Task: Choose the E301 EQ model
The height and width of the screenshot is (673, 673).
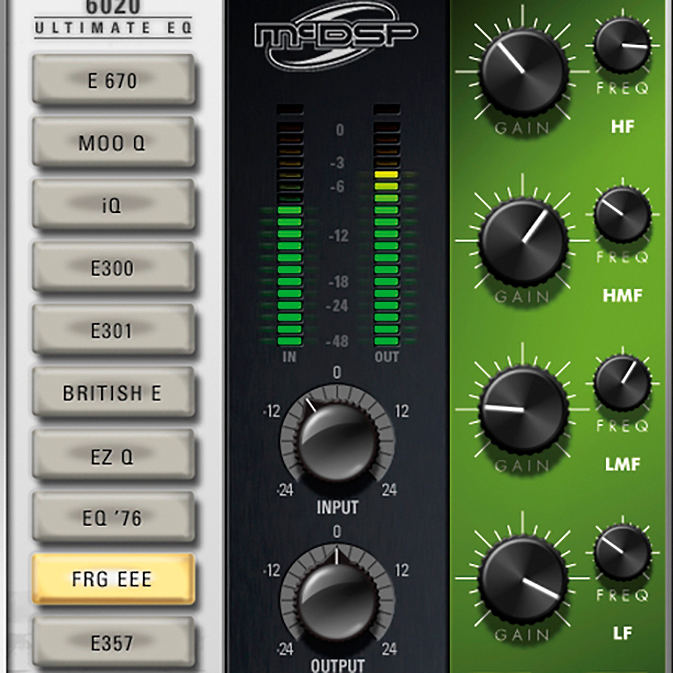Action: coord(113,330)
